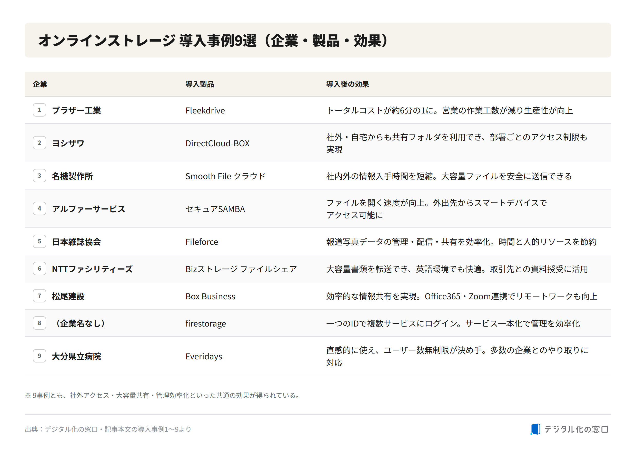Click number badge 3 beside 名機製作所
Viewport: 636px width, 459px height.
[x=39, y=176]
